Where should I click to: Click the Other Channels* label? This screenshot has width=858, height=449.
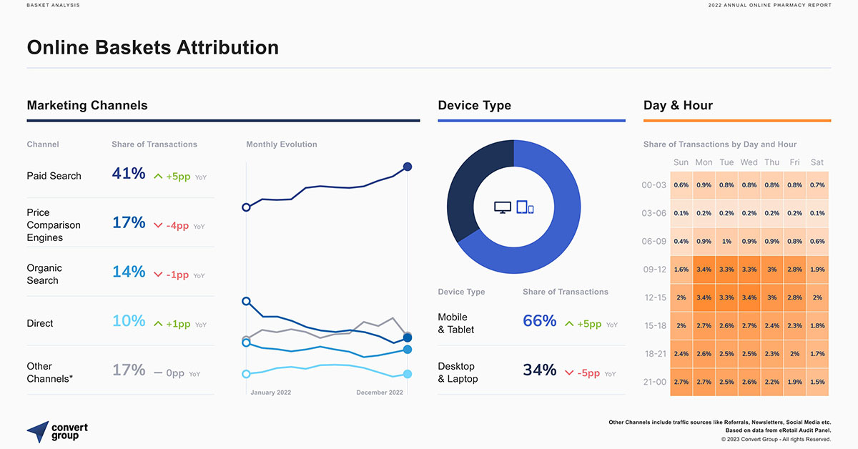50,372
